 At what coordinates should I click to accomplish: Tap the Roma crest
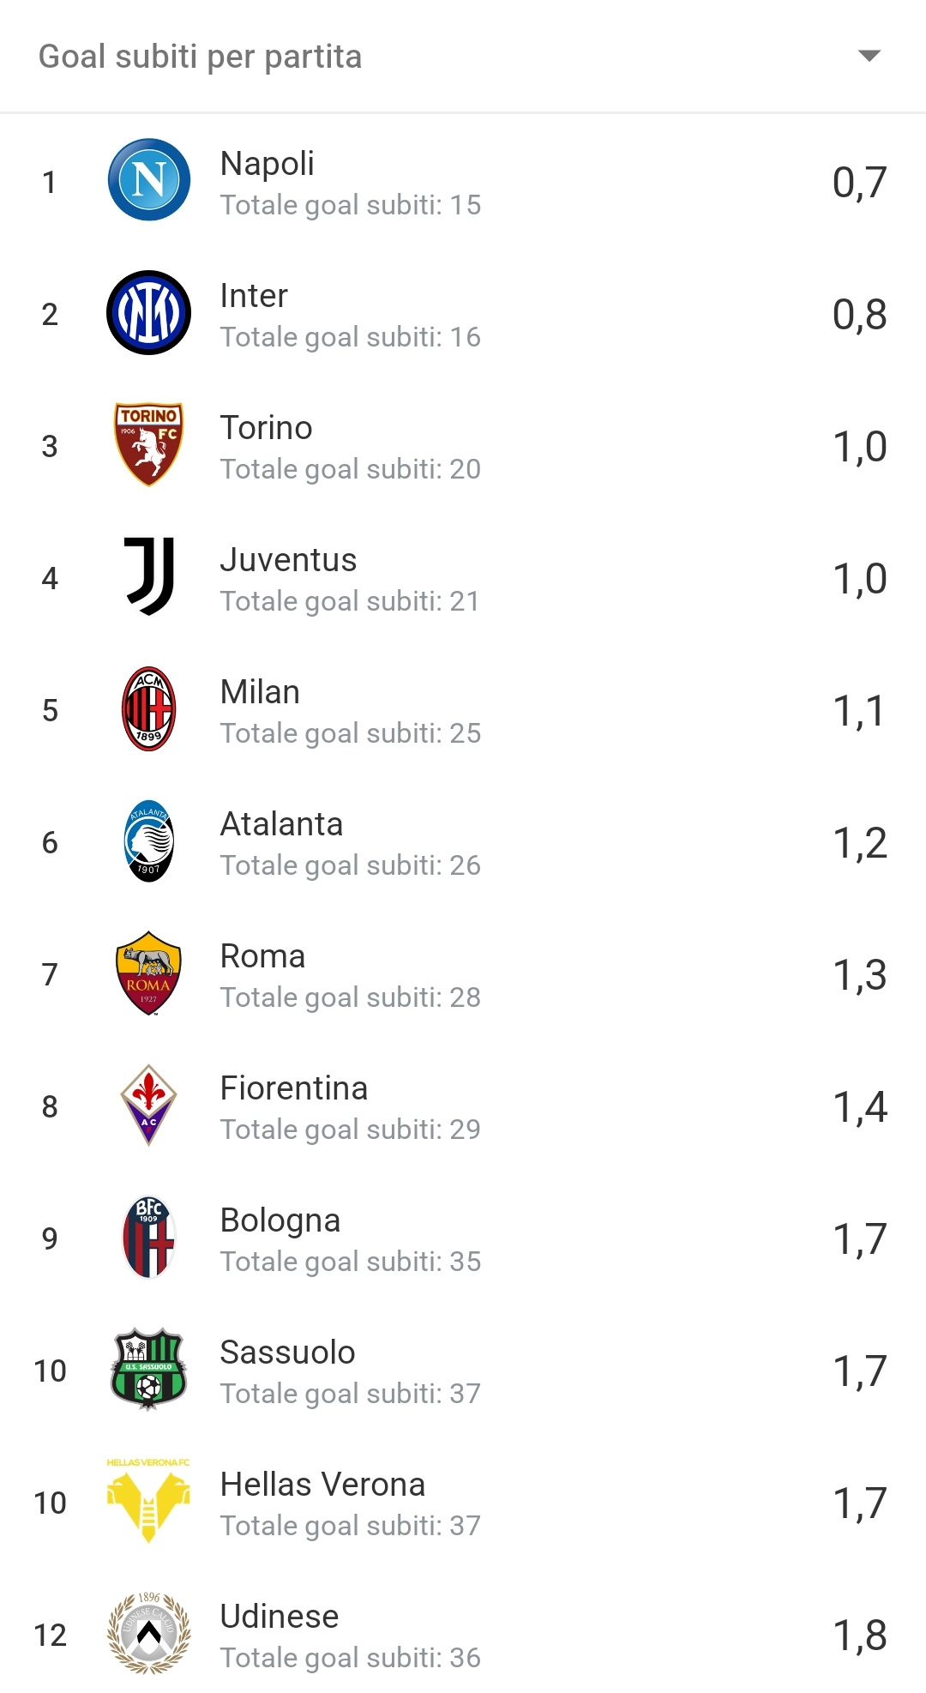[x=149, y=973]
